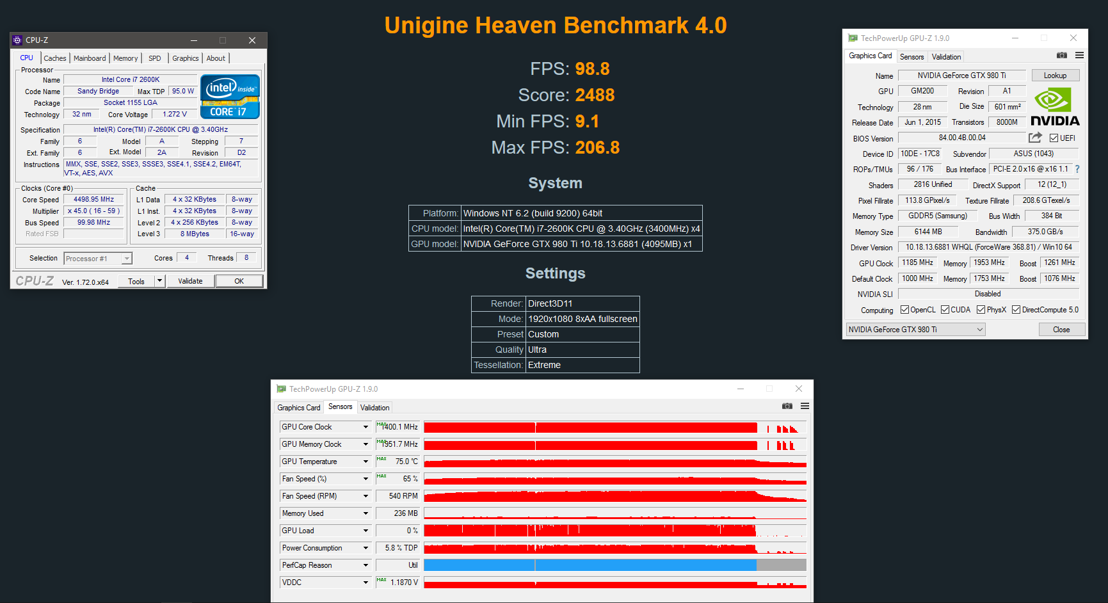The image size is (1108, 603).
Task: Click the Close button in GPU-Z
Action: [x=1061, y=330]
